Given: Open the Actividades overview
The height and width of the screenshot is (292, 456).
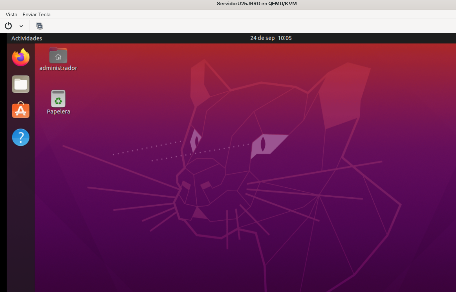Looking at the screenshot, I should [27, 38].
